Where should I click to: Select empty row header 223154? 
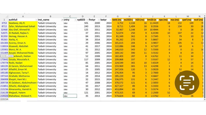[x=4, y=99]
